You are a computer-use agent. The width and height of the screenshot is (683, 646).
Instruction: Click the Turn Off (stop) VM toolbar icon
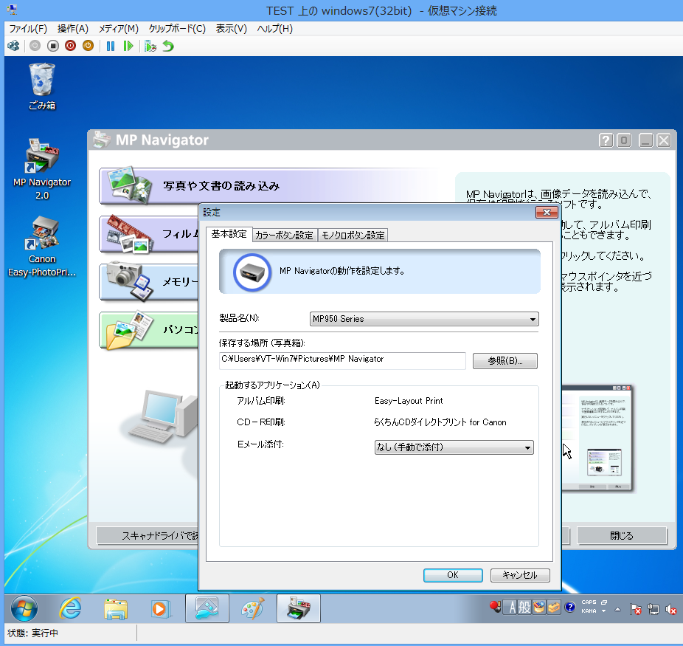point(52,46)
